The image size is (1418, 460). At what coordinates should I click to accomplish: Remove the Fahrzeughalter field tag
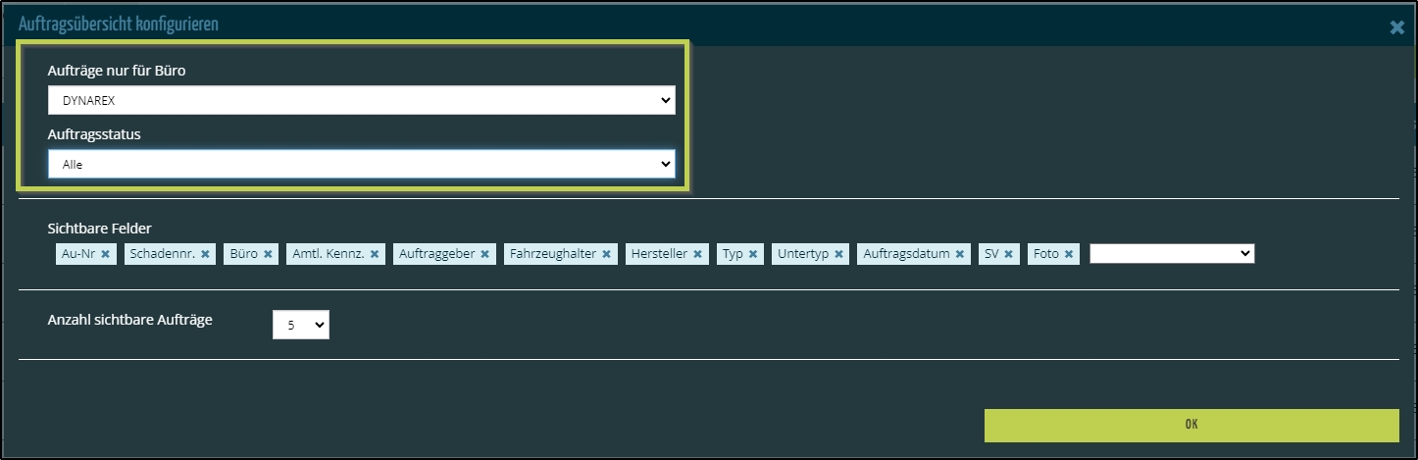(606, 254)
